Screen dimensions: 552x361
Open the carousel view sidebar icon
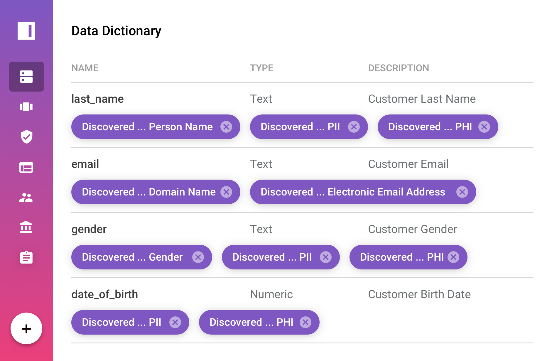click(26, 107)
